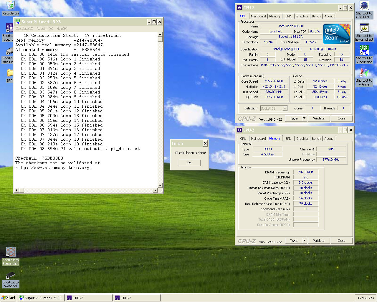
Task: Select Graphics tab in lower CPU-Z window
Action: coord(302,139)
